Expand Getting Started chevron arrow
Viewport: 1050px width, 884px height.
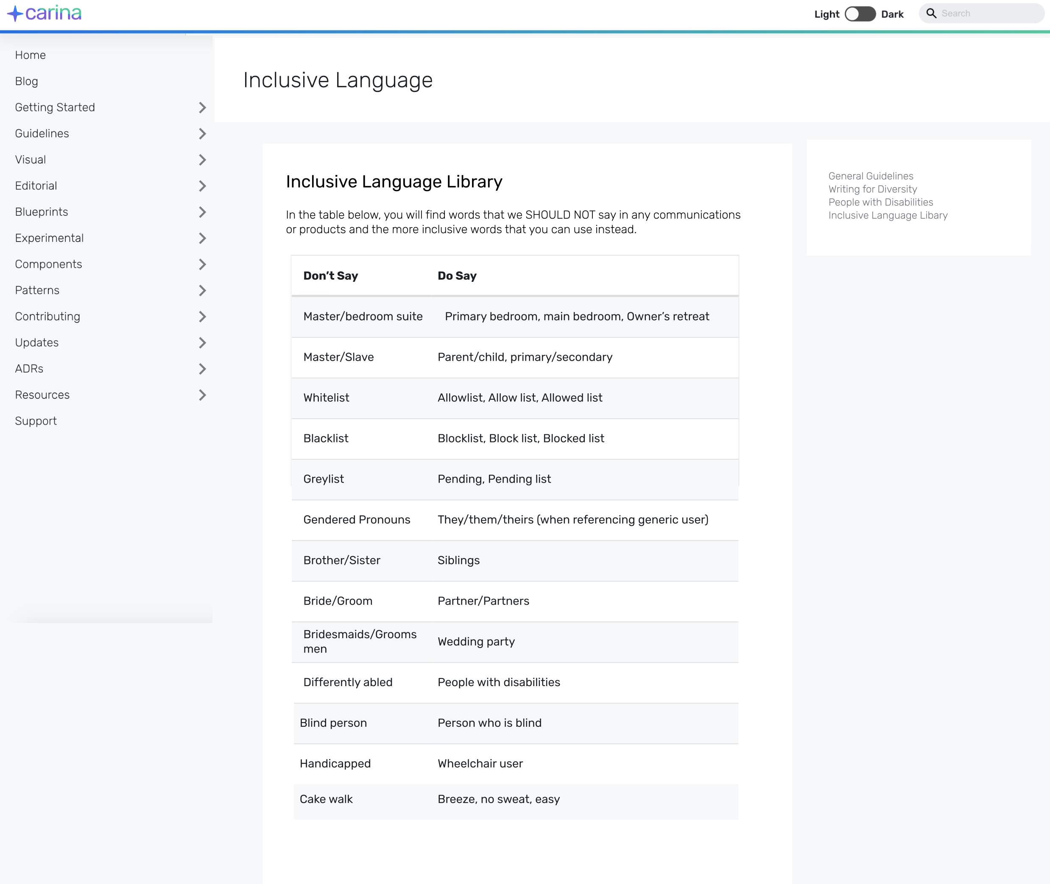[202, 108]
